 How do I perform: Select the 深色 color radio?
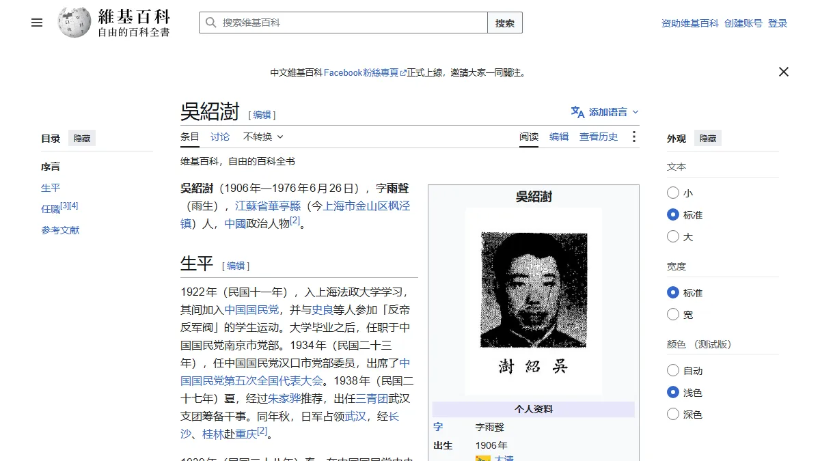tap(673, 415)
